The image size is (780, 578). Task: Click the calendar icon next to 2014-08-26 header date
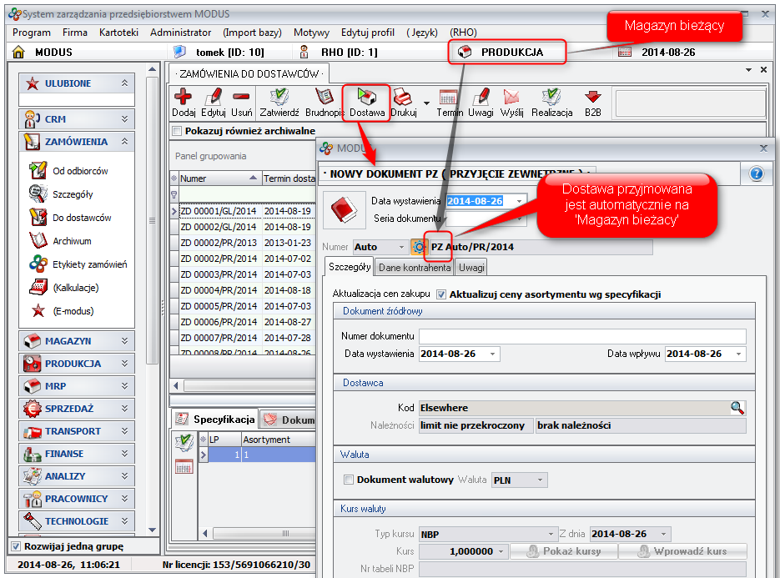[624, 52]
